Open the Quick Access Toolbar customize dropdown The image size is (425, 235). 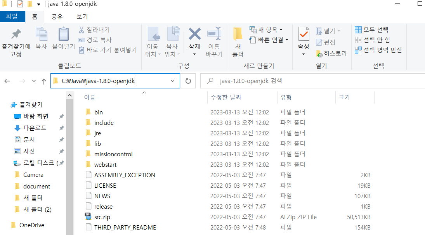(38, 4)
